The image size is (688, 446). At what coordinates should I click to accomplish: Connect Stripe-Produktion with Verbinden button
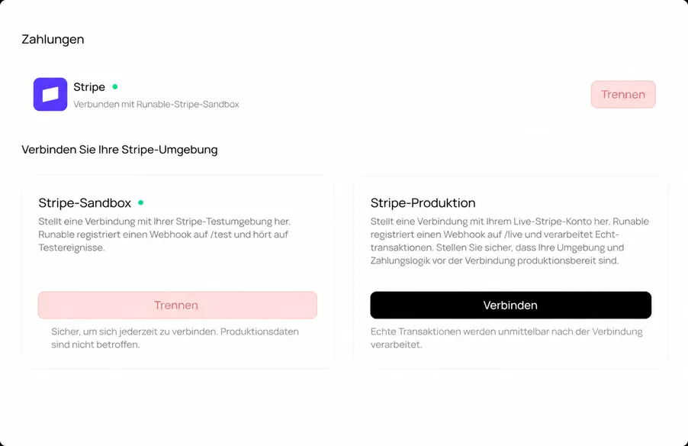pyautogui.click(x=511, y=305)
